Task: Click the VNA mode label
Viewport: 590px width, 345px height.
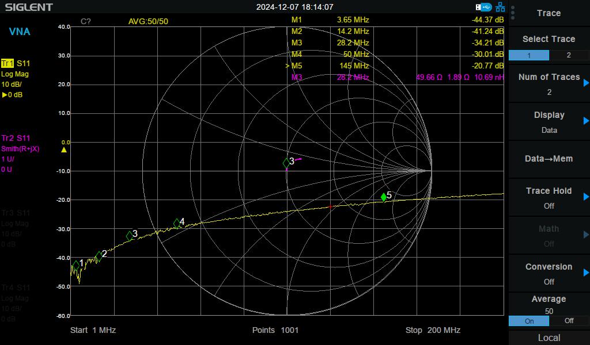Action: tap(20, 32)
